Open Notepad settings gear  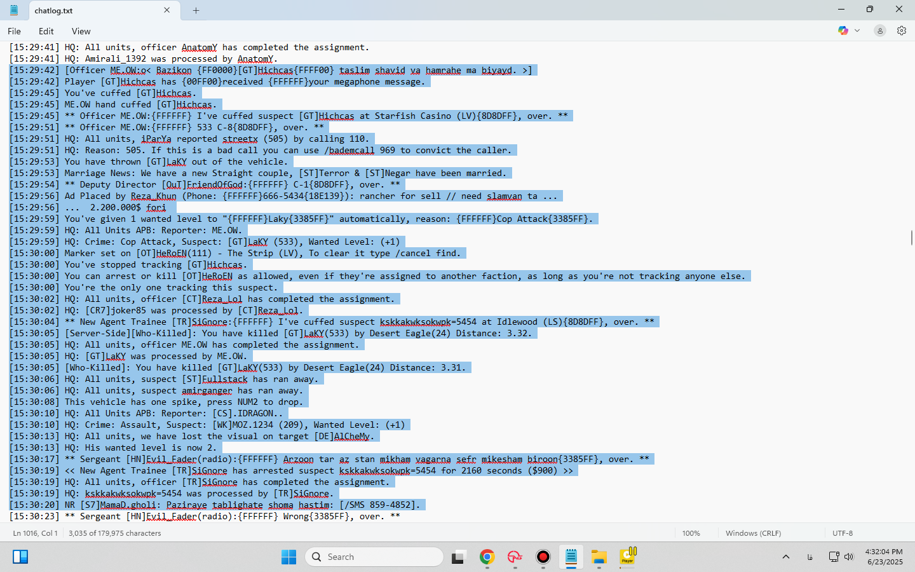click(x=902, y=31)
